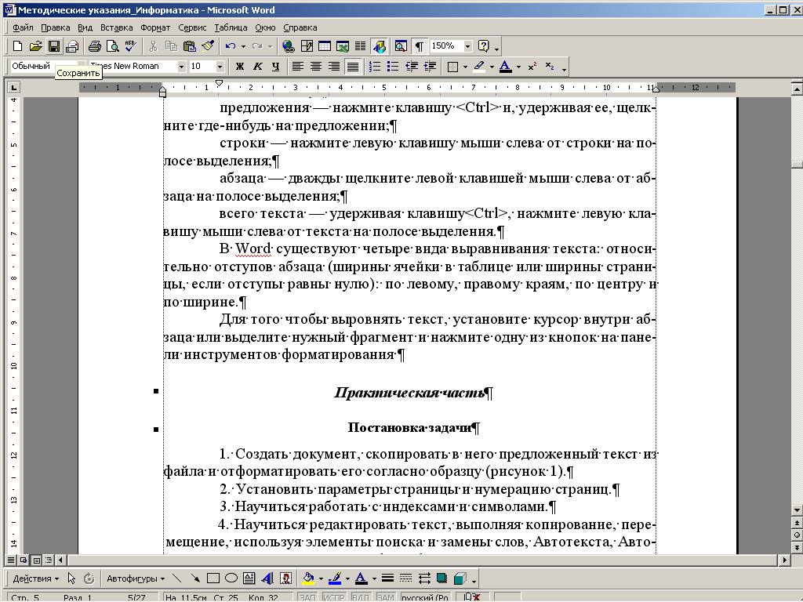Open the highlight color dropdown arrow
Screen dimensions: 803x602
(492, 67)
